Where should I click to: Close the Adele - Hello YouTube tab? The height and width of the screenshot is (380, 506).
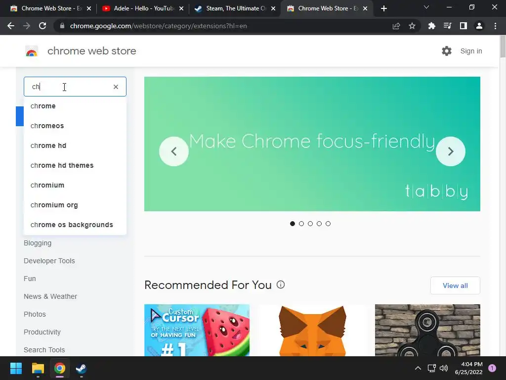[181, 8]
